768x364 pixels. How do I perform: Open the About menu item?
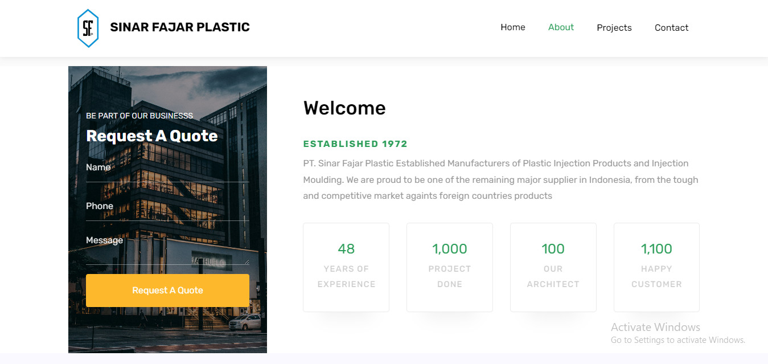(561, 27)
